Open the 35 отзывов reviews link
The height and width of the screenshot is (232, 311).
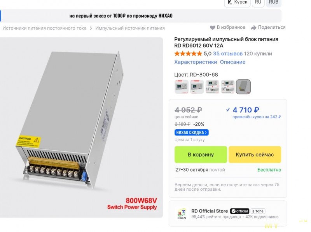point(228,54)
